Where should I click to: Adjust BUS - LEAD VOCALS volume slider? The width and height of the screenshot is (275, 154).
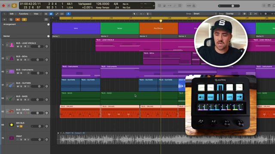tap(37, 47)
